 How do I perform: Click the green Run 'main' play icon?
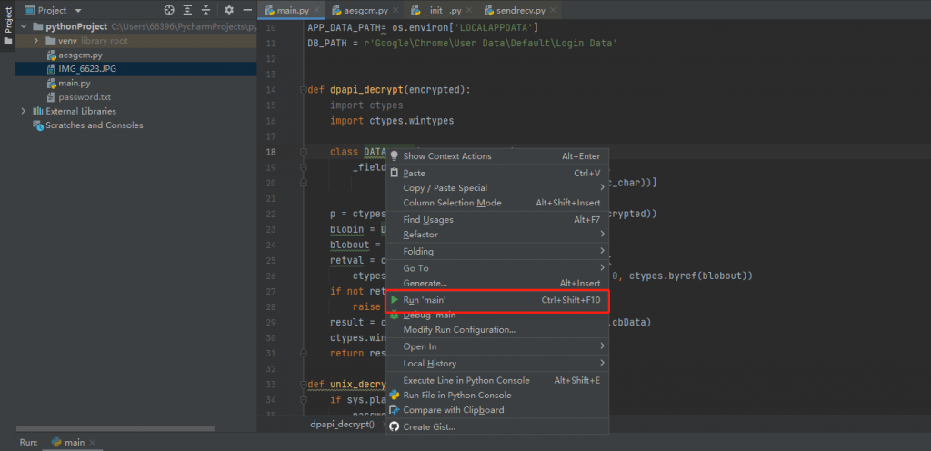[395, 300]
